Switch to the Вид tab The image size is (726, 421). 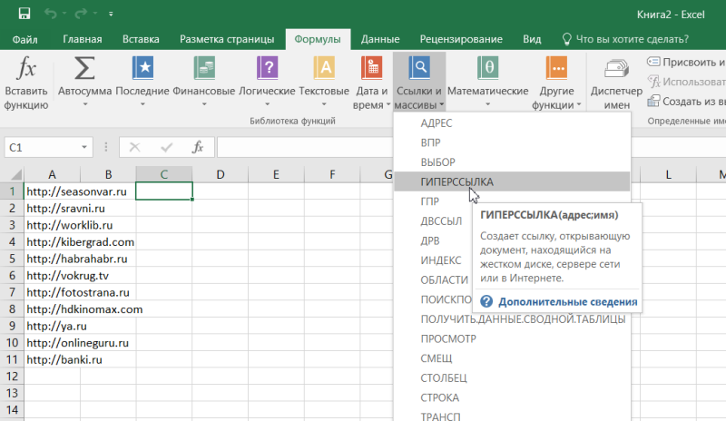coord(532,39)
